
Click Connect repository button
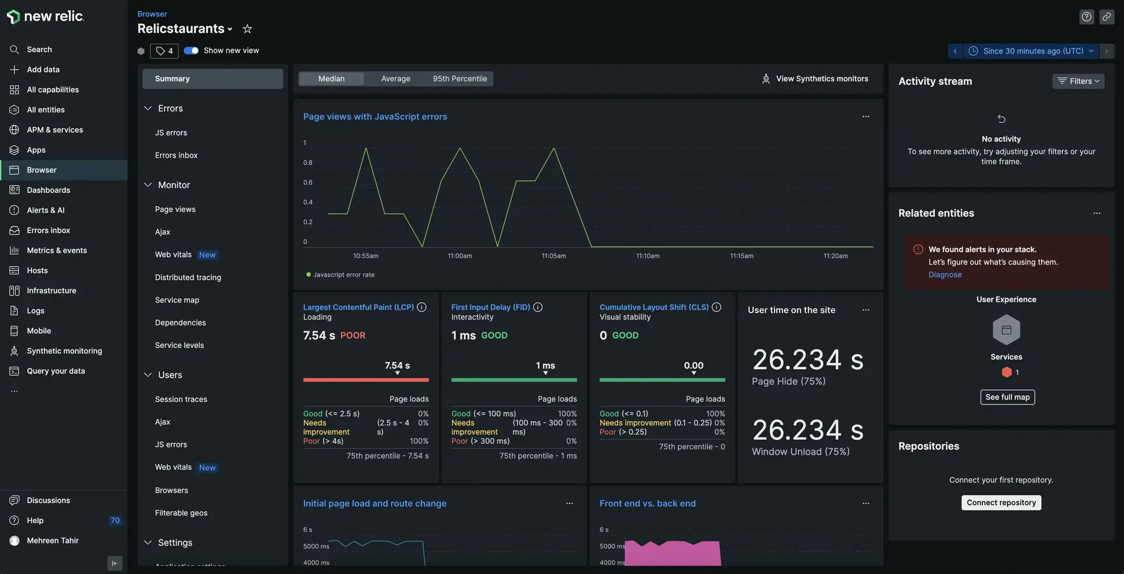tap(1001, 503)
